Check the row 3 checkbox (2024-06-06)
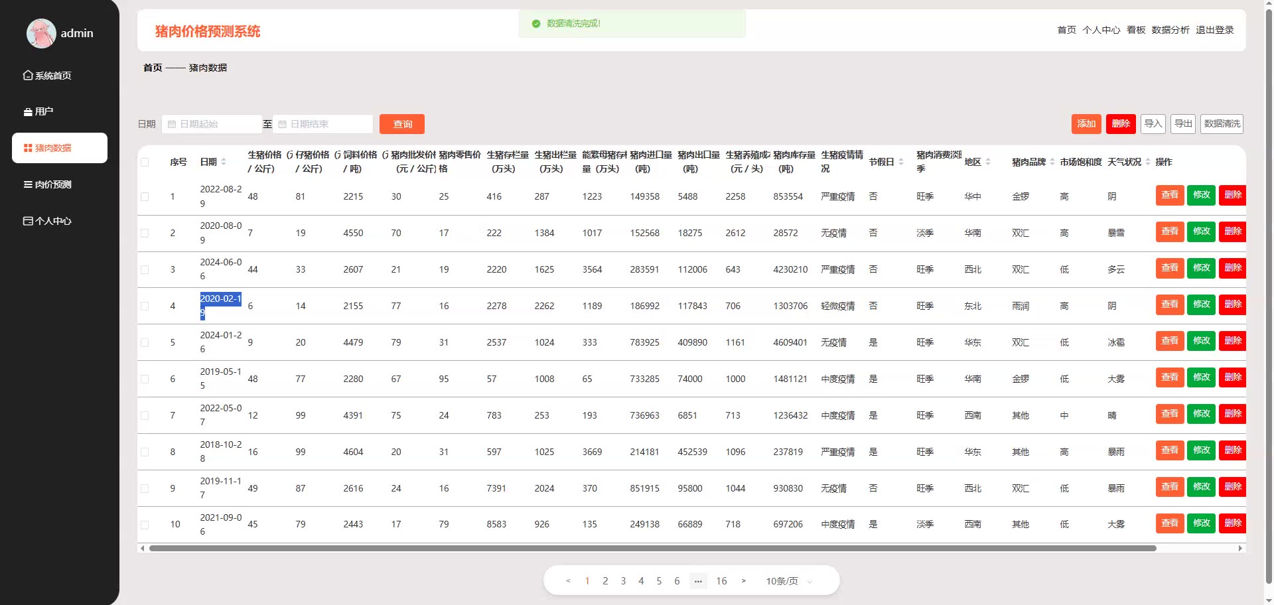Viewport: 1274px width, 605px height. [x=145, y=270]
